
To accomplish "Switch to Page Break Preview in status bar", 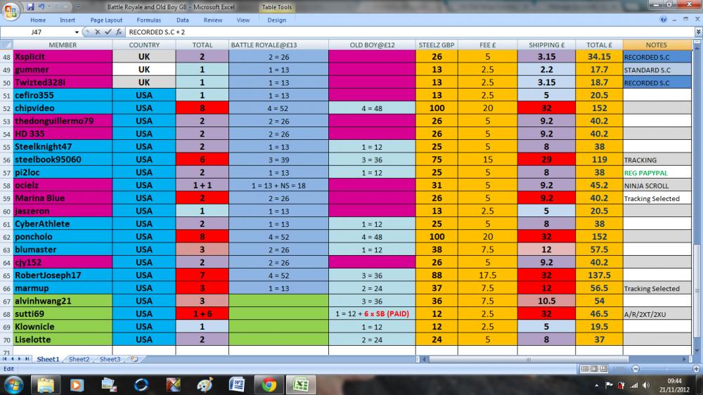I will coord(603,368).
